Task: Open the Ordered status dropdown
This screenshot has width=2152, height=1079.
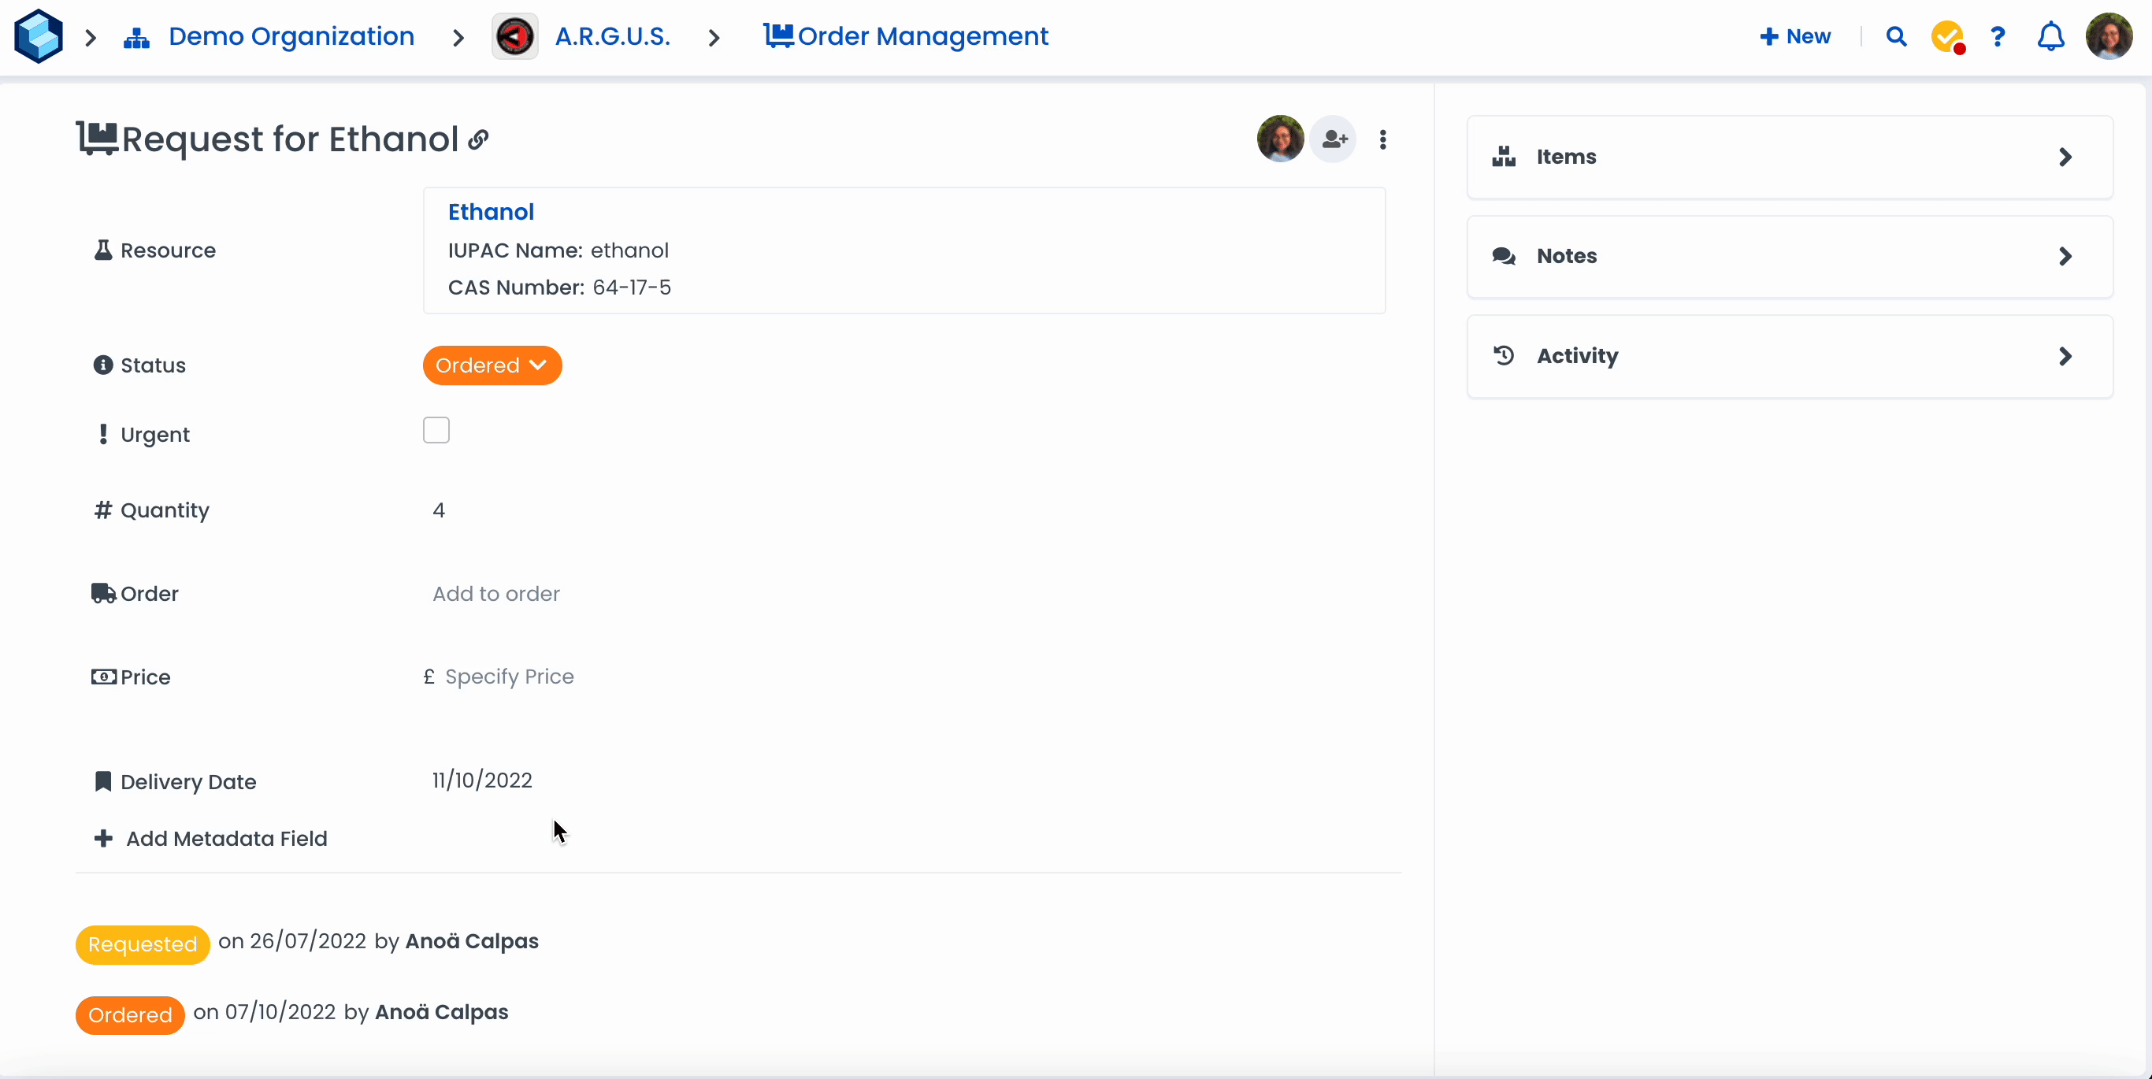Action: (x=492, y=365)
